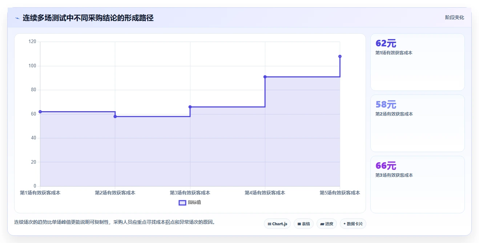The height and width of the screenshot is (243, 479).
Task: Toggle the 指标值 legend color box
Action: click(x=182, y=202)
